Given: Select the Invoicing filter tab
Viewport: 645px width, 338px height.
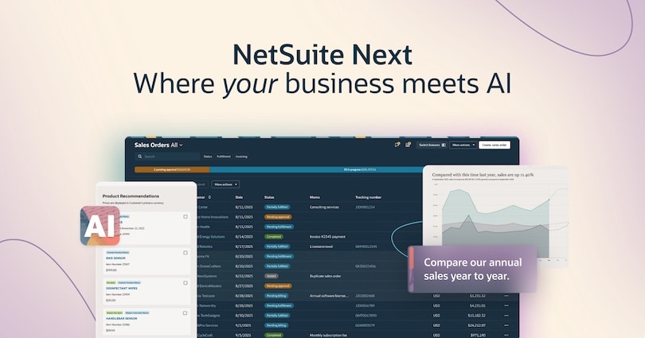Looking at the screenshot, I should pos(241,157).
